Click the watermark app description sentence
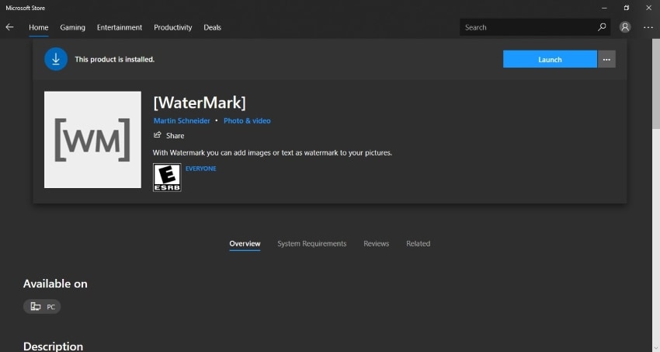This screenshot has height=352, width=660. click(273, 153)
